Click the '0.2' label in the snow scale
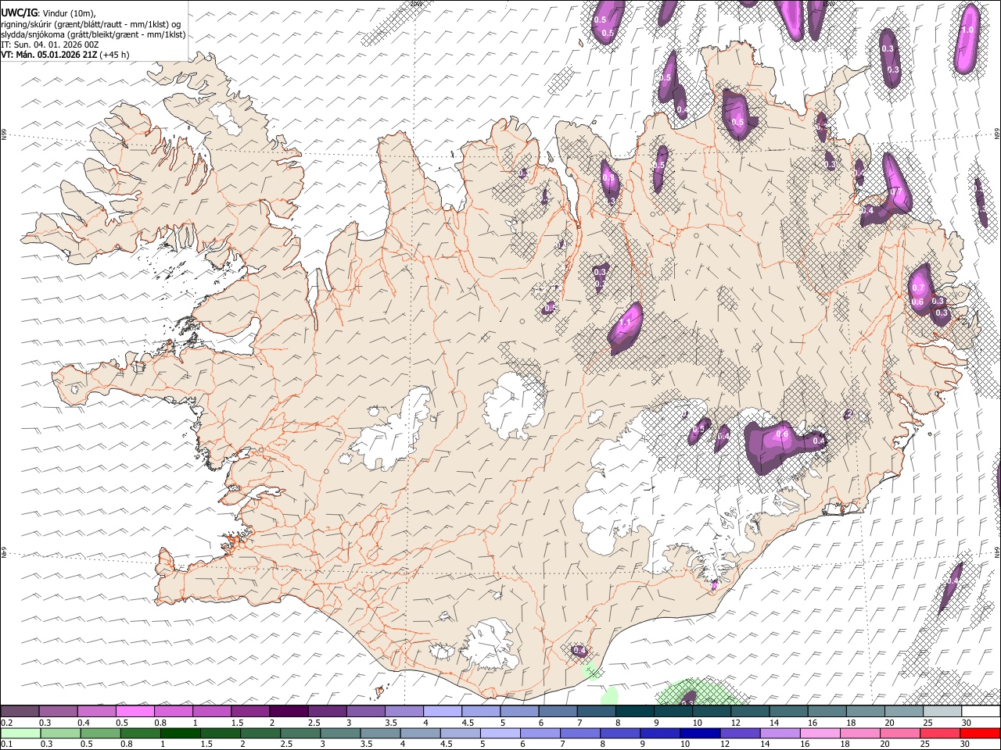Screen dimensions: 1001x750 [x=7, y=723]
